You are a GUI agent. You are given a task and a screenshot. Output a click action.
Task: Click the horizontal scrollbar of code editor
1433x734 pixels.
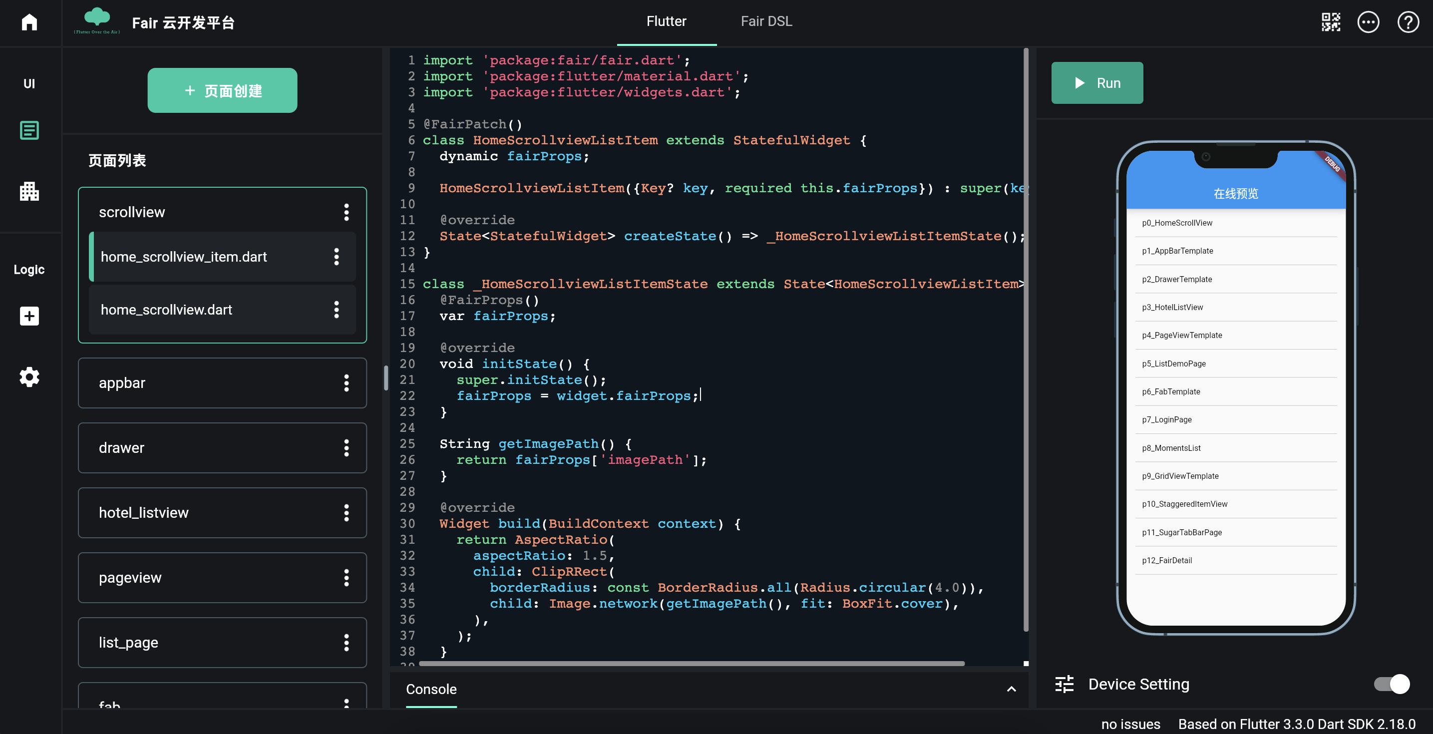point(691,663)
